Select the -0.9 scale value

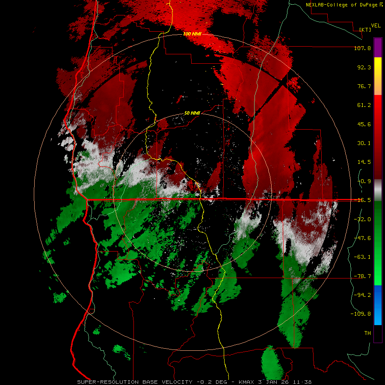364,181
